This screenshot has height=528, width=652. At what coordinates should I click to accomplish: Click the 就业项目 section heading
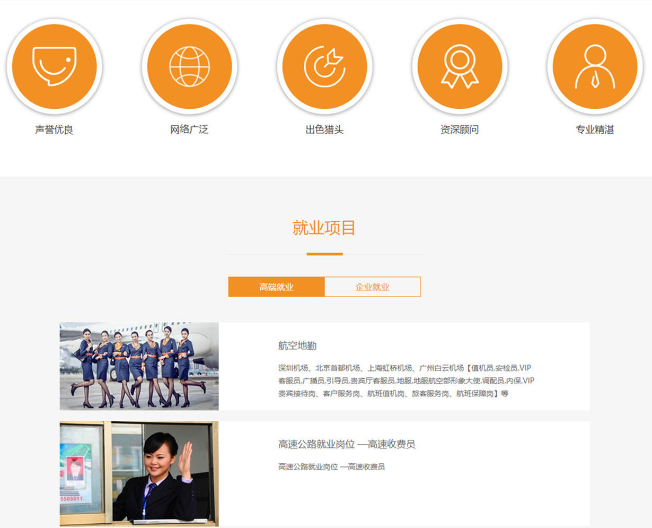pos(324,228)
